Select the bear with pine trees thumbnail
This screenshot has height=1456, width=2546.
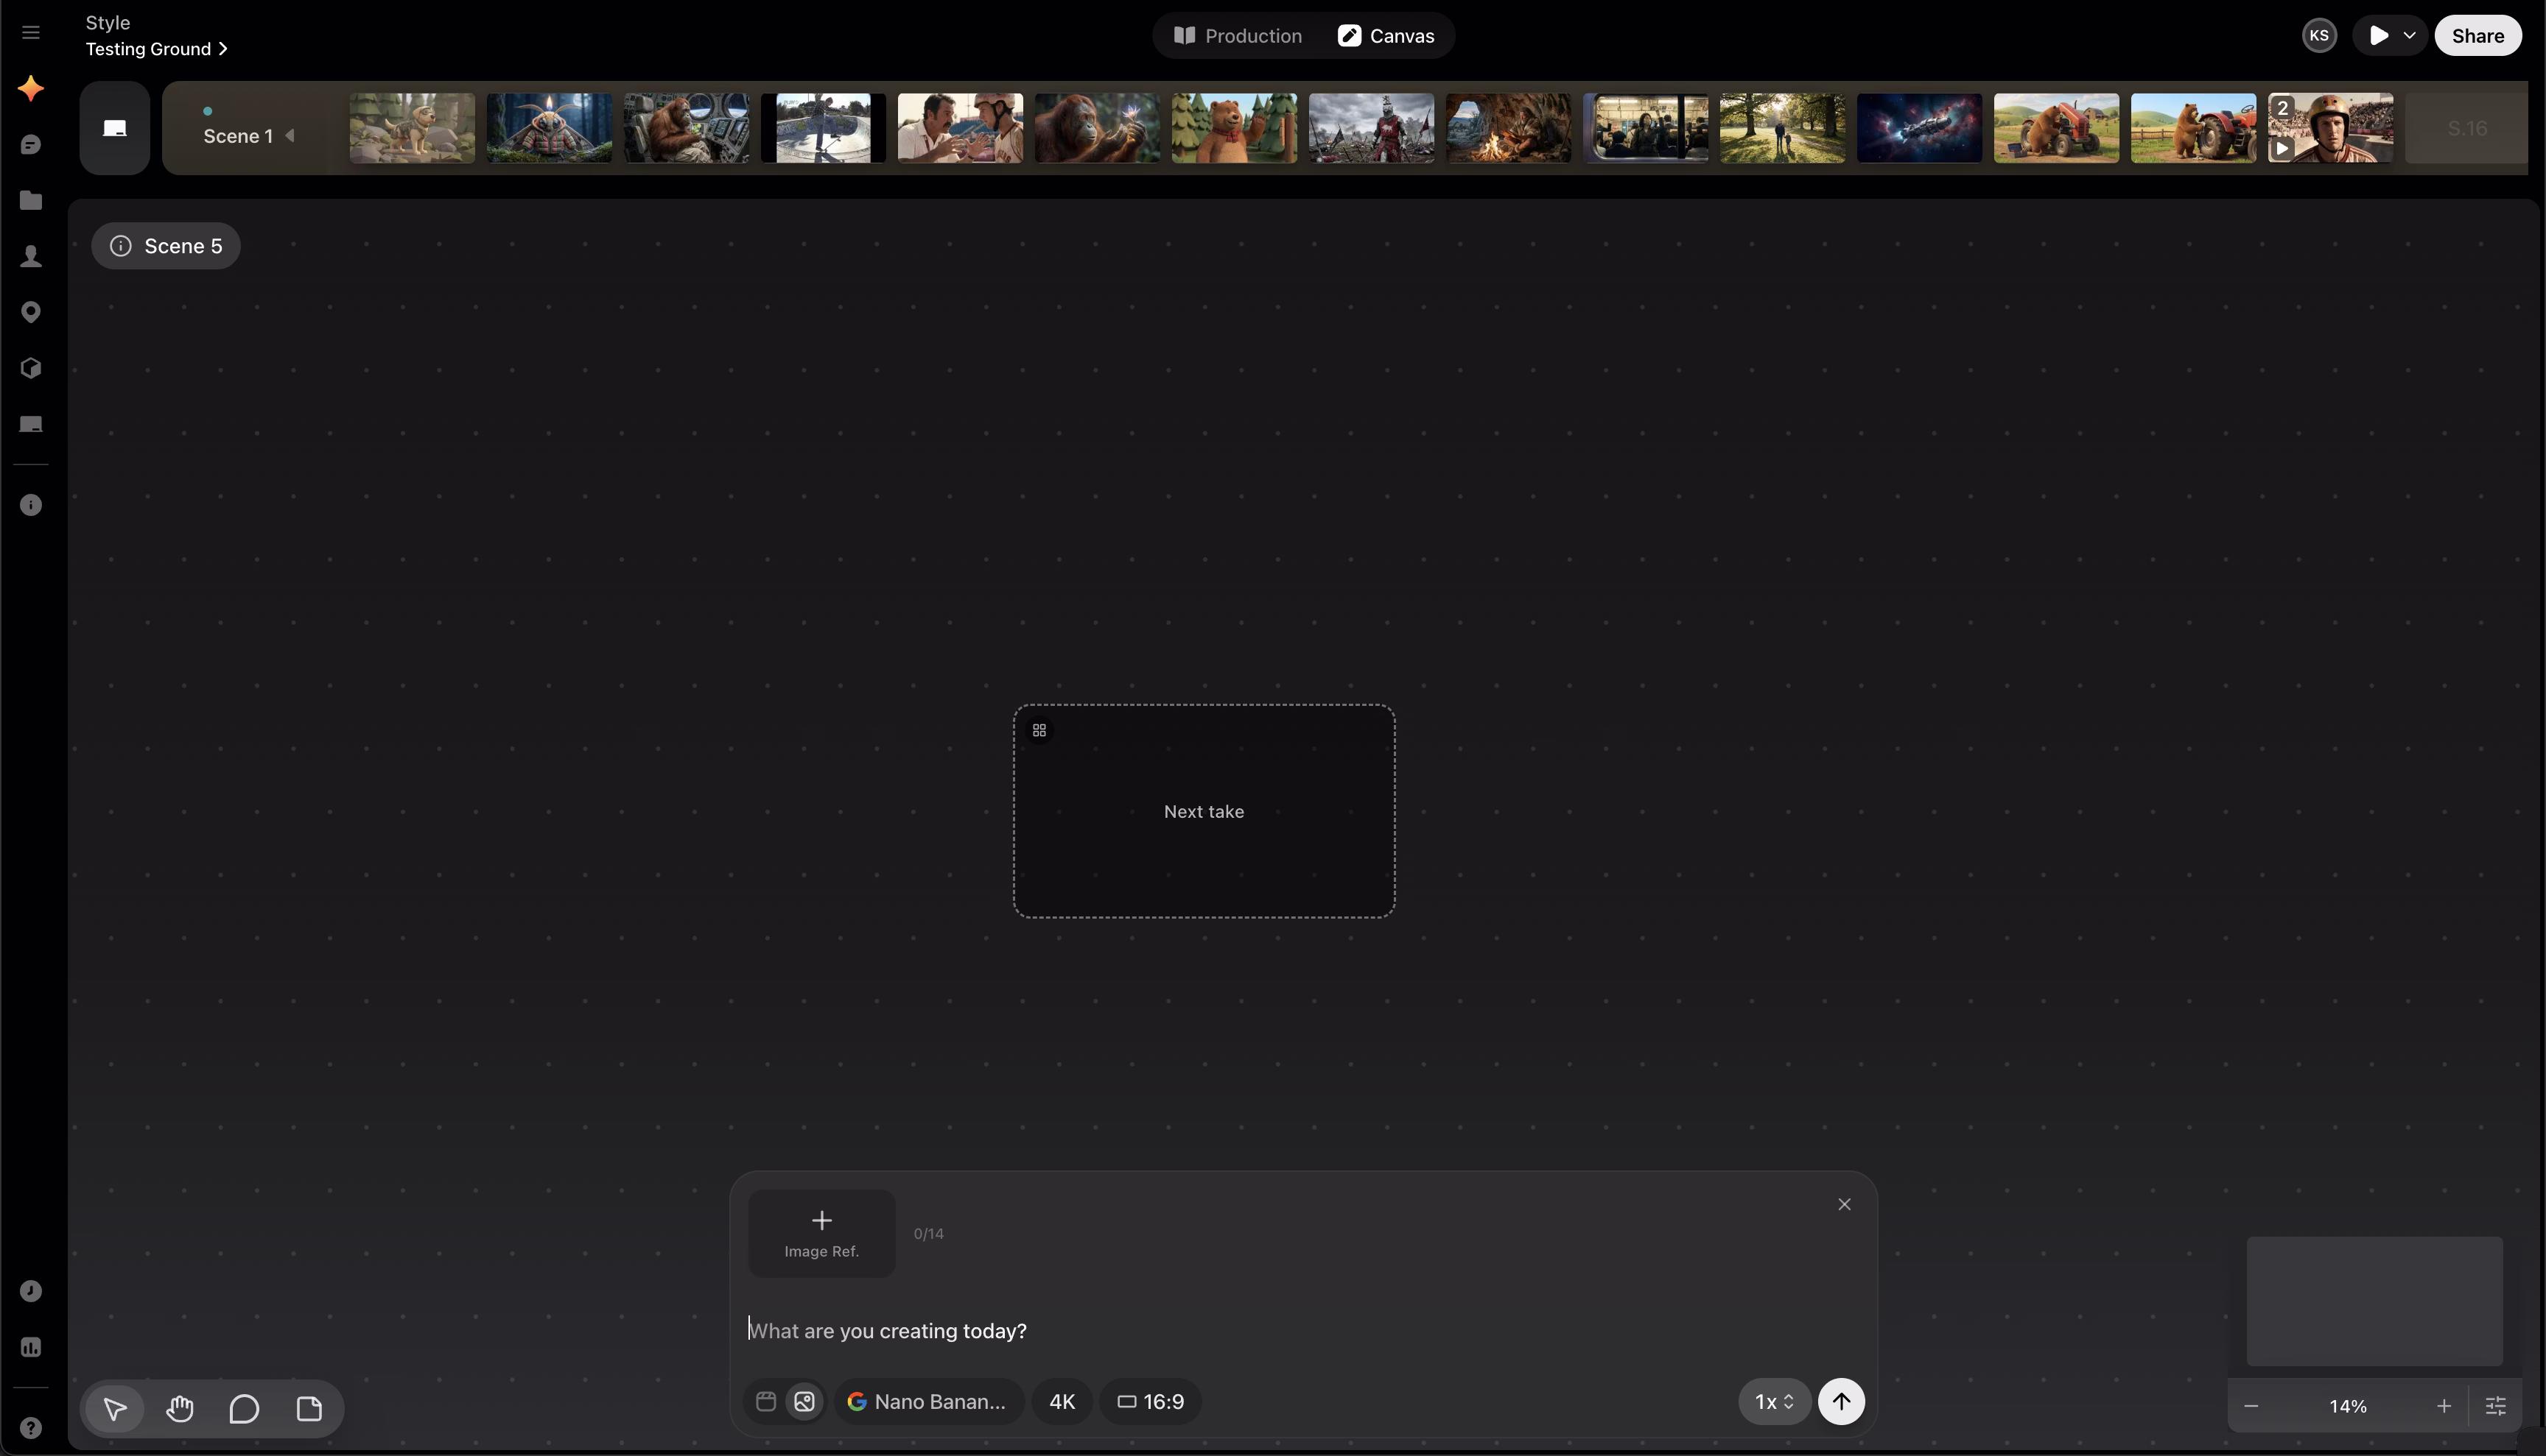1235,128
